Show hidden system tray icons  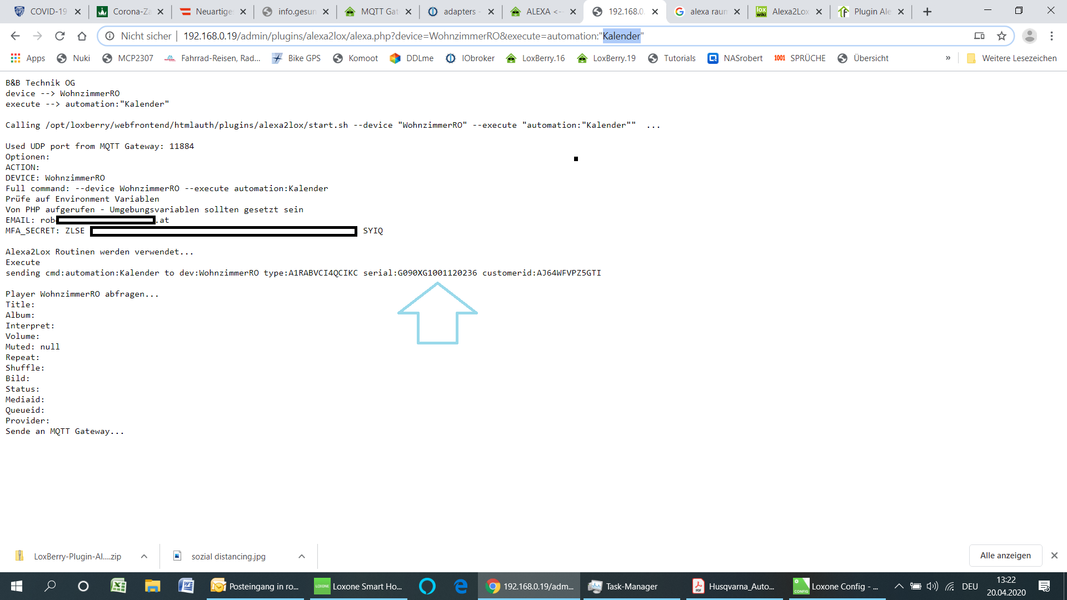pyautogui.click(x=899, y=586)
